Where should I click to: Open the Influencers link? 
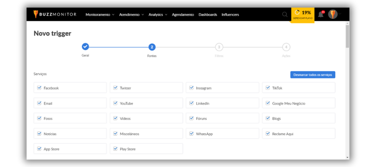tap(230, 15)
